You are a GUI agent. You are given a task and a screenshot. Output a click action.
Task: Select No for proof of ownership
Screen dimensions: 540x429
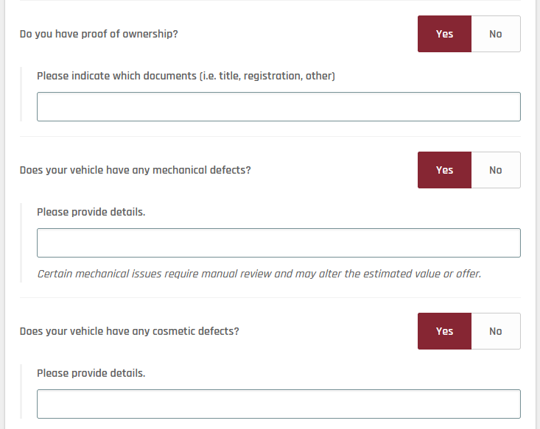495,34
